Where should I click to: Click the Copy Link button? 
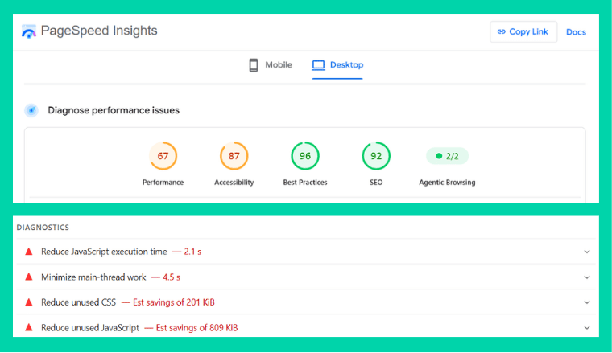523,31
